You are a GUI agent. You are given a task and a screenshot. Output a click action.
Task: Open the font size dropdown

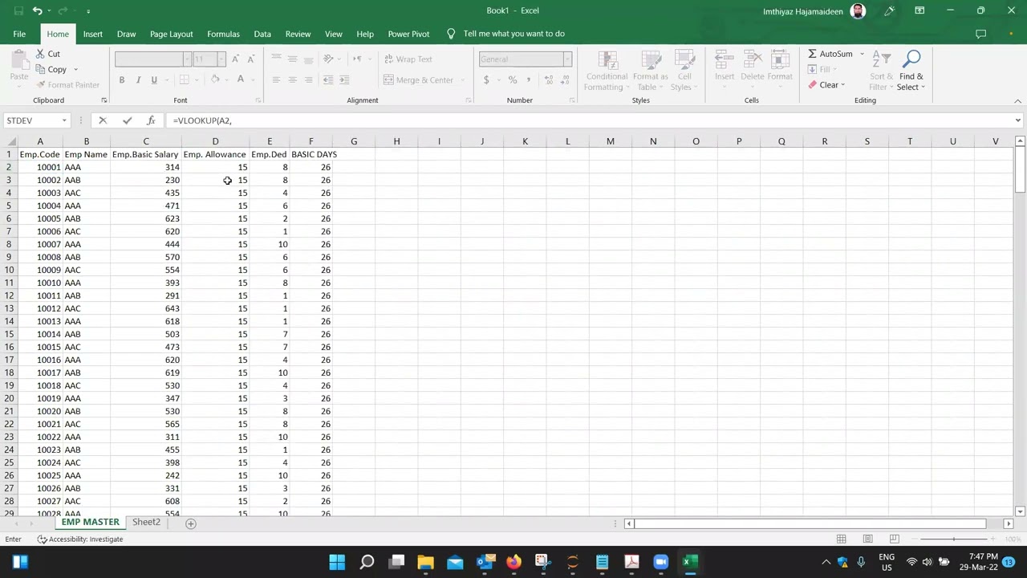pyautogui.click(x=221, y=59)
